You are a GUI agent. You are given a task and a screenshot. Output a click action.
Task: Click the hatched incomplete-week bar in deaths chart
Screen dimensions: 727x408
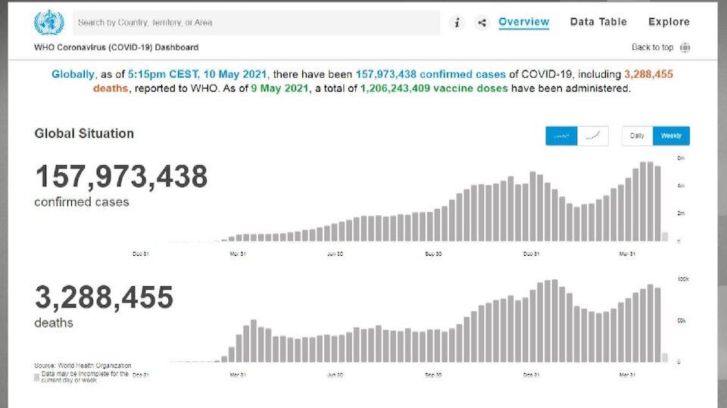coord(665,357)
